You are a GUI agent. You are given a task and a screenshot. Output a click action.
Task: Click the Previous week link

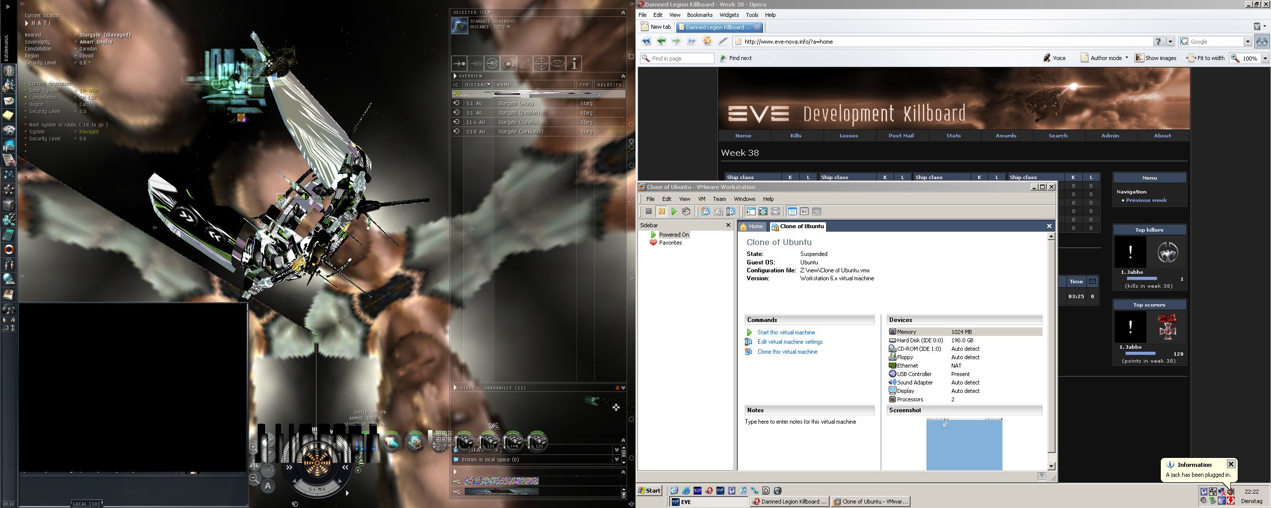1146,200
